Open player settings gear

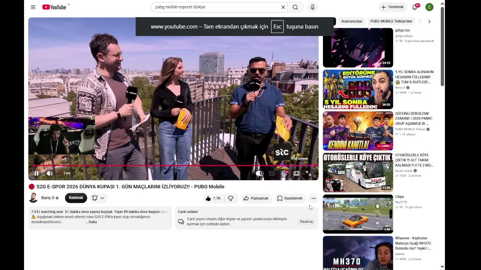coord(284,173)
